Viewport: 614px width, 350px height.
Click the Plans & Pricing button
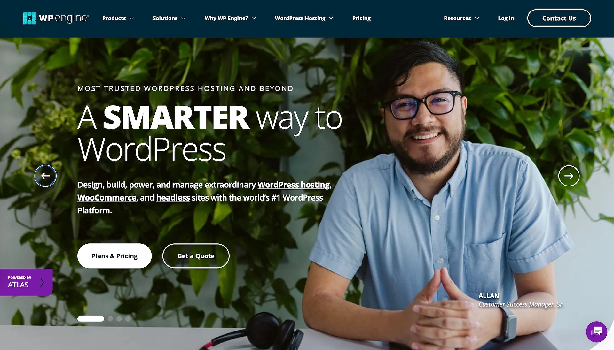pyautogui.click(x=114, y=256)
